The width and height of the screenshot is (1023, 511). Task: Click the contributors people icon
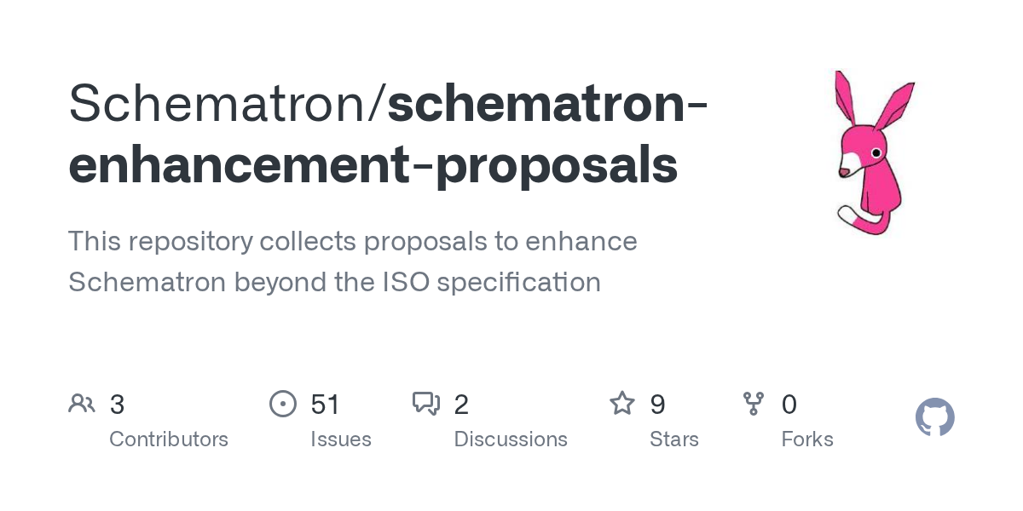[x=82, y=404]
